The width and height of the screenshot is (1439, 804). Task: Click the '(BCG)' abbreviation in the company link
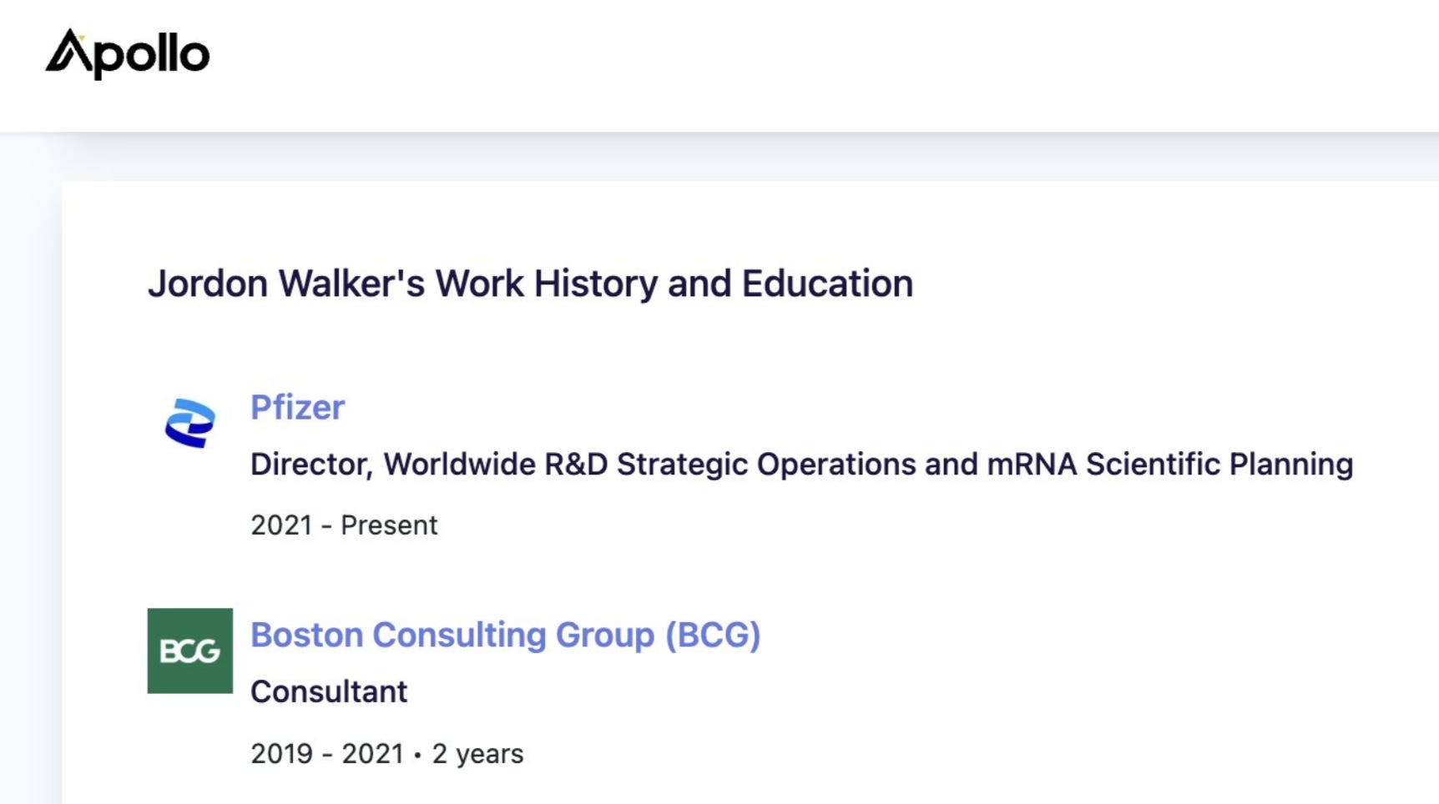[713, 636]
